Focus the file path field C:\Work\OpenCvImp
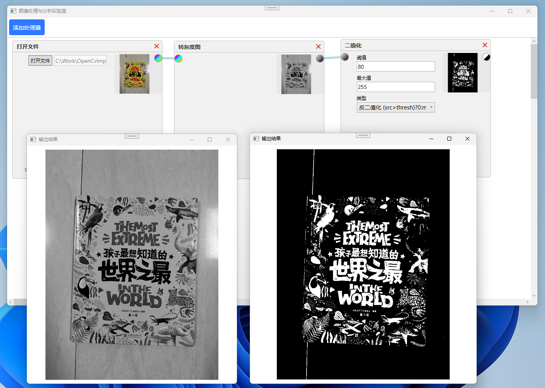The image size is (545, 388). point(81,61)
